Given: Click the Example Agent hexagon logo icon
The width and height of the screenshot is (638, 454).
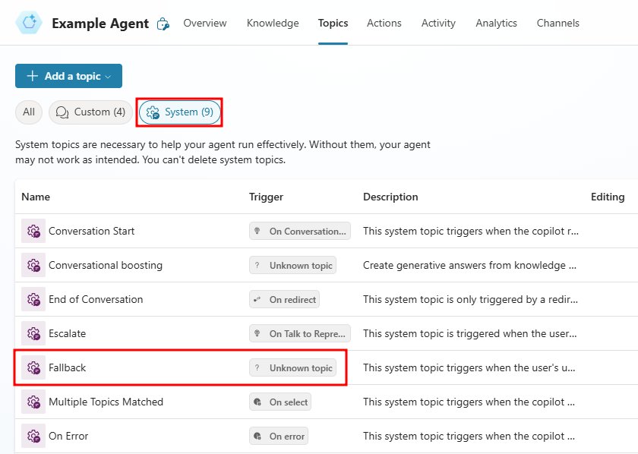Looking at the screenshot, I should point(29,23).
